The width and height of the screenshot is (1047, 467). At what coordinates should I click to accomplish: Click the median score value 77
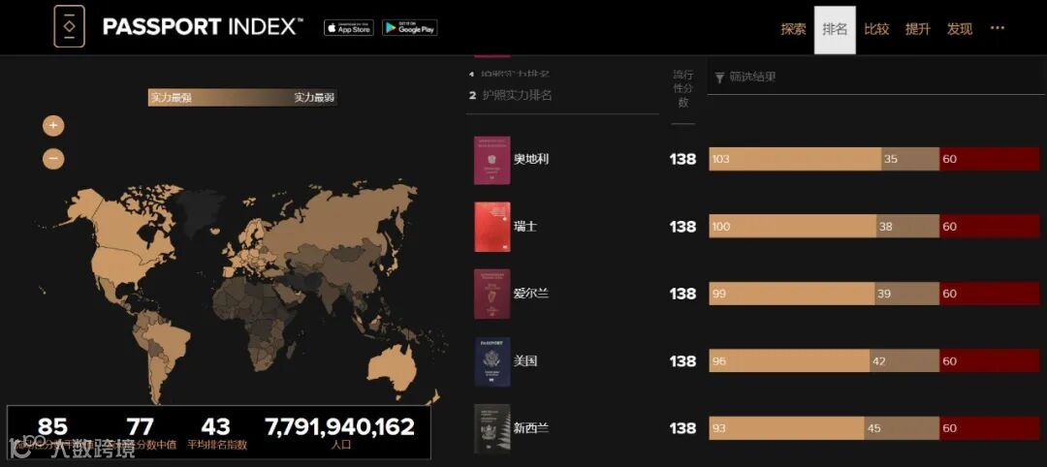point(141,427)
